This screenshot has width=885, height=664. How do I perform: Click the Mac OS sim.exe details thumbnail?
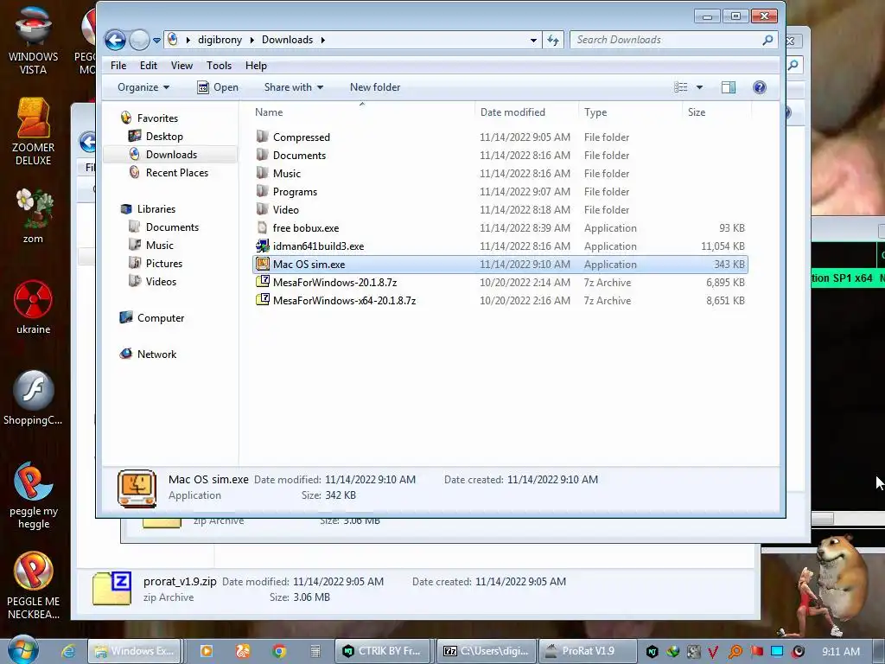point(137,488)
